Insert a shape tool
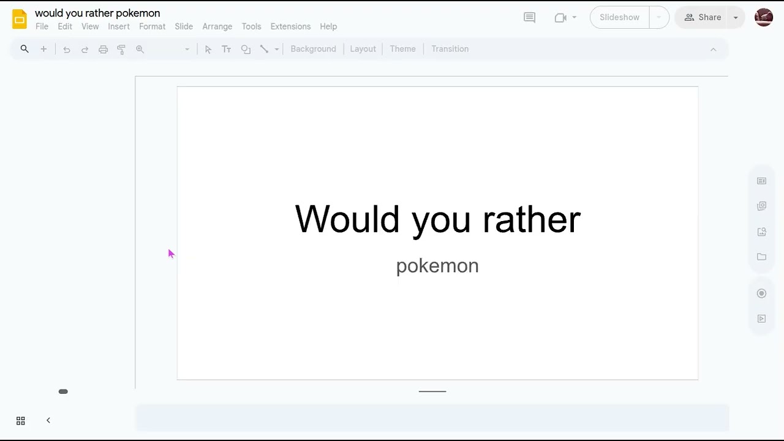The height and width of the screenshot is (441, 784). [246, 49]
